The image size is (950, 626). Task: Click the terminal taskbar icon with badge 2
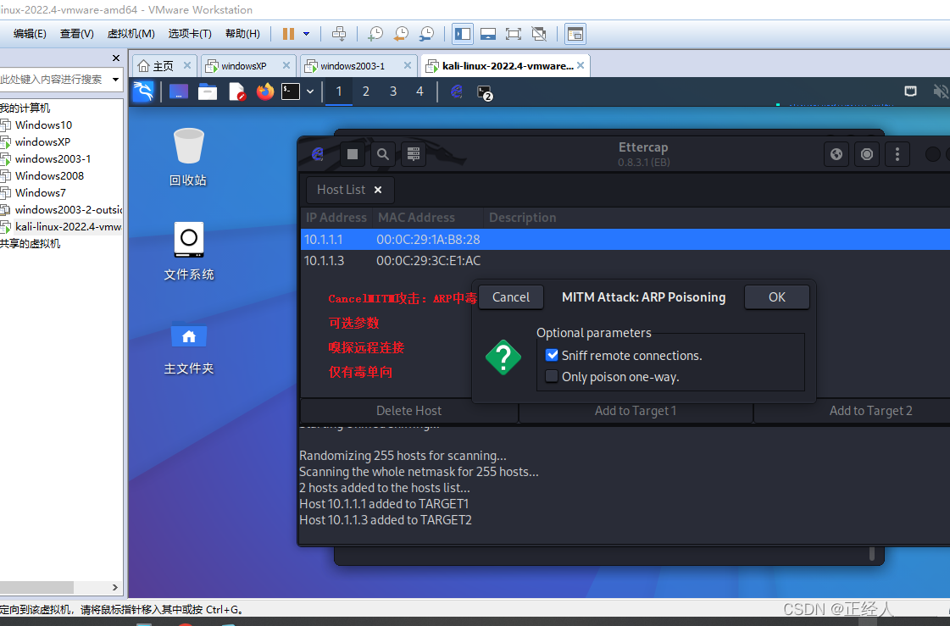485,92
